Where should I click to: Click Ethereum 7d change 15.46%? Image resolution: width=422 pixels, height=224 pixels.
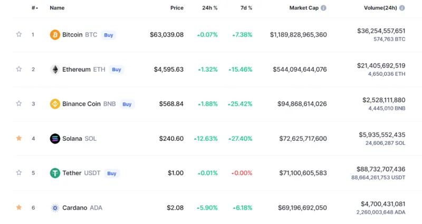pos(241,70)
